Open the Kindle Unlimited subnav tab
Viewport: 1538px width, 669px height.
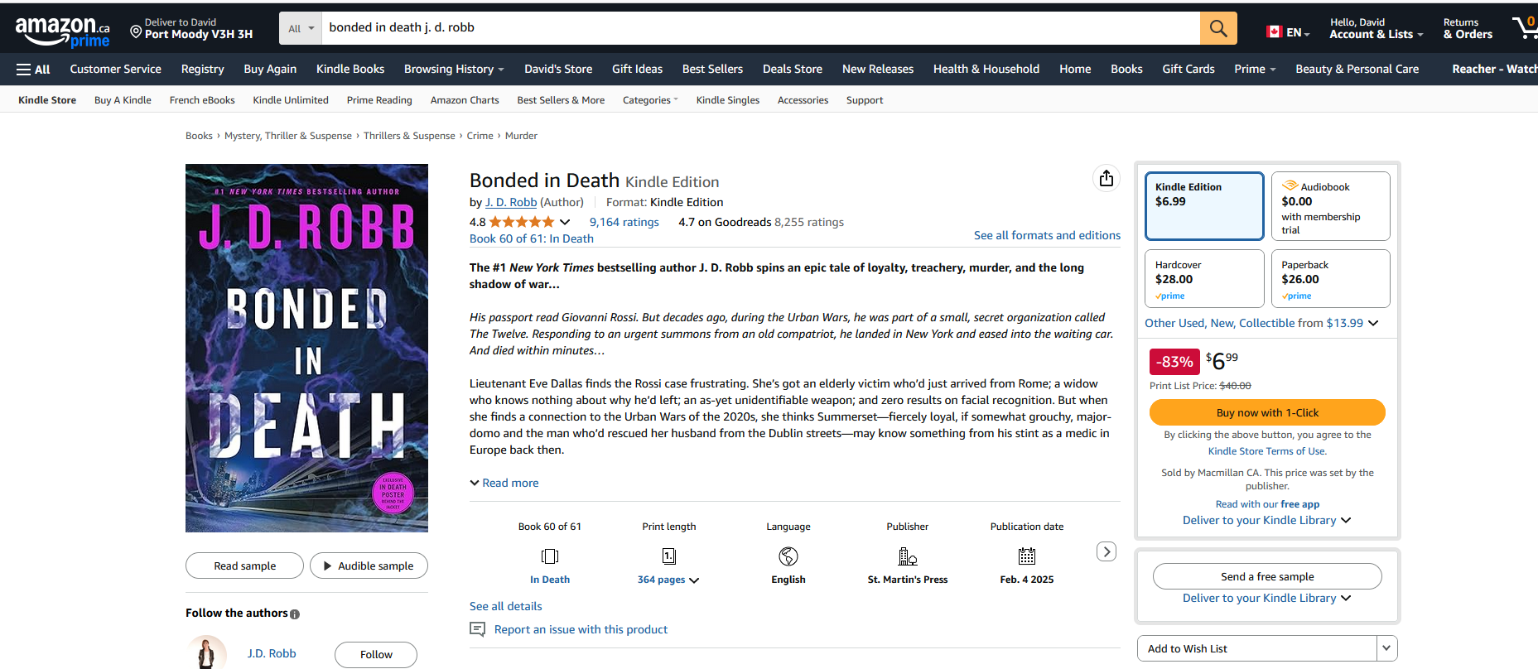point(291,100)
